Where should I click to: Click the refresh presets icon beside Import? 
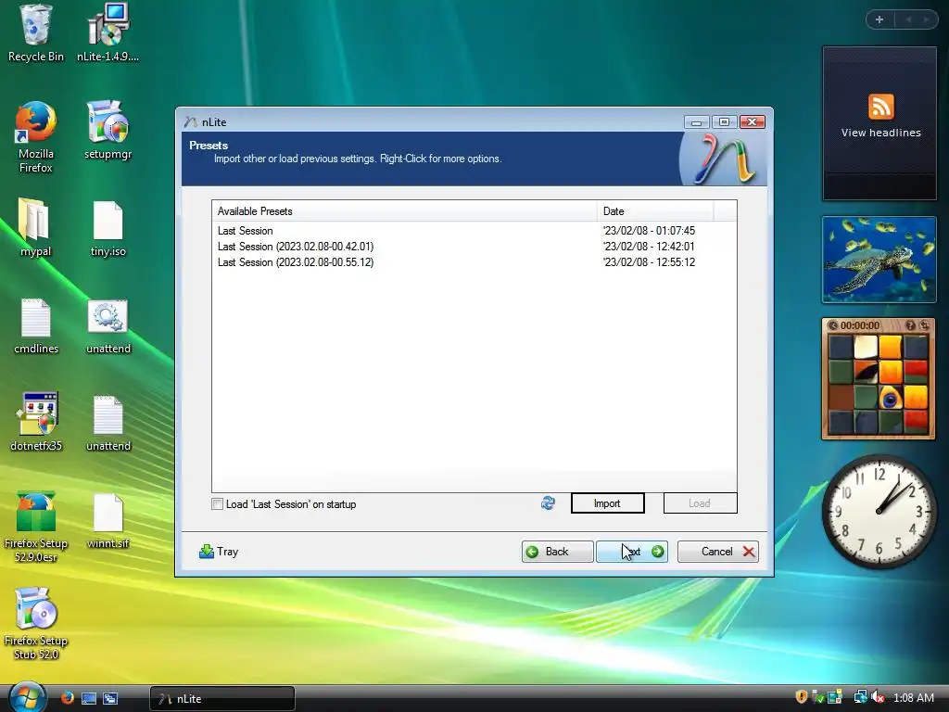[548, 503]
